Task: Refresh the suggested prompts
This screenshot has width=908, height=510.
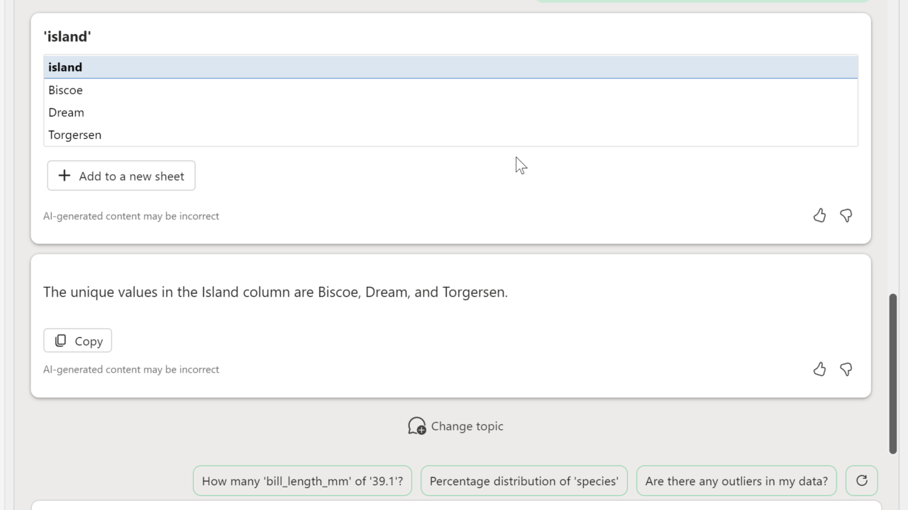Action: 861,481
